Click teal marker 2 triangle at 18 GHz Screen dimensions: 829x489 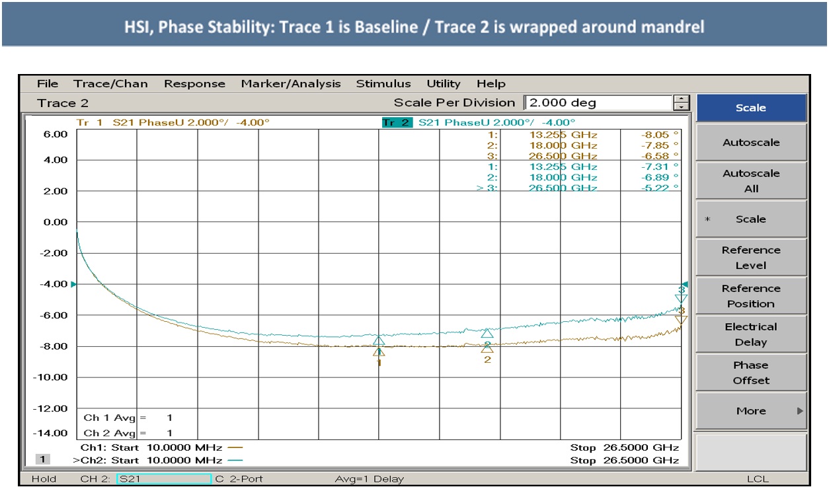pyautogui.click(x=487, y=334)
